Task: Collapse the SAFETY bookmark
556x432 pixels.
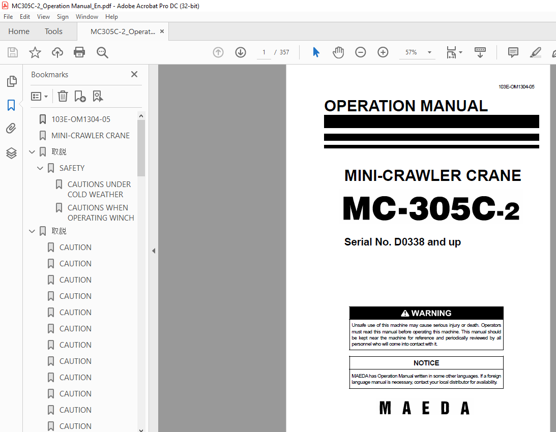Action: pyautogui.click(x=40, y=168)
